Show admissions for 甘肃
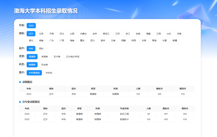Image resolution: width=217 pixels, height=137 pixels. point(144,40)
